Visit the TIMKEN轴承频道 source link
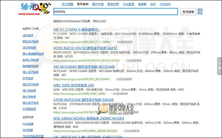This screenshot has height=138, width=222. pyautogui.click(x=33, y=136)
